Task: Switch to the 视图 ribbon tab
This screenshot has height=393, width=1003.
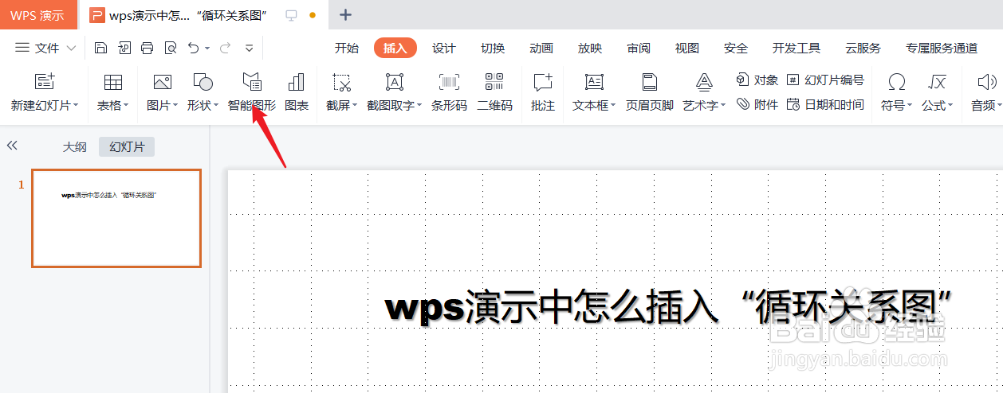Action: [687, 49]
